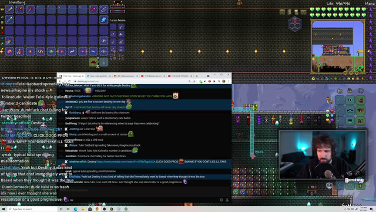
Task: Open the Windows Start menu
Action: [4, 209]
